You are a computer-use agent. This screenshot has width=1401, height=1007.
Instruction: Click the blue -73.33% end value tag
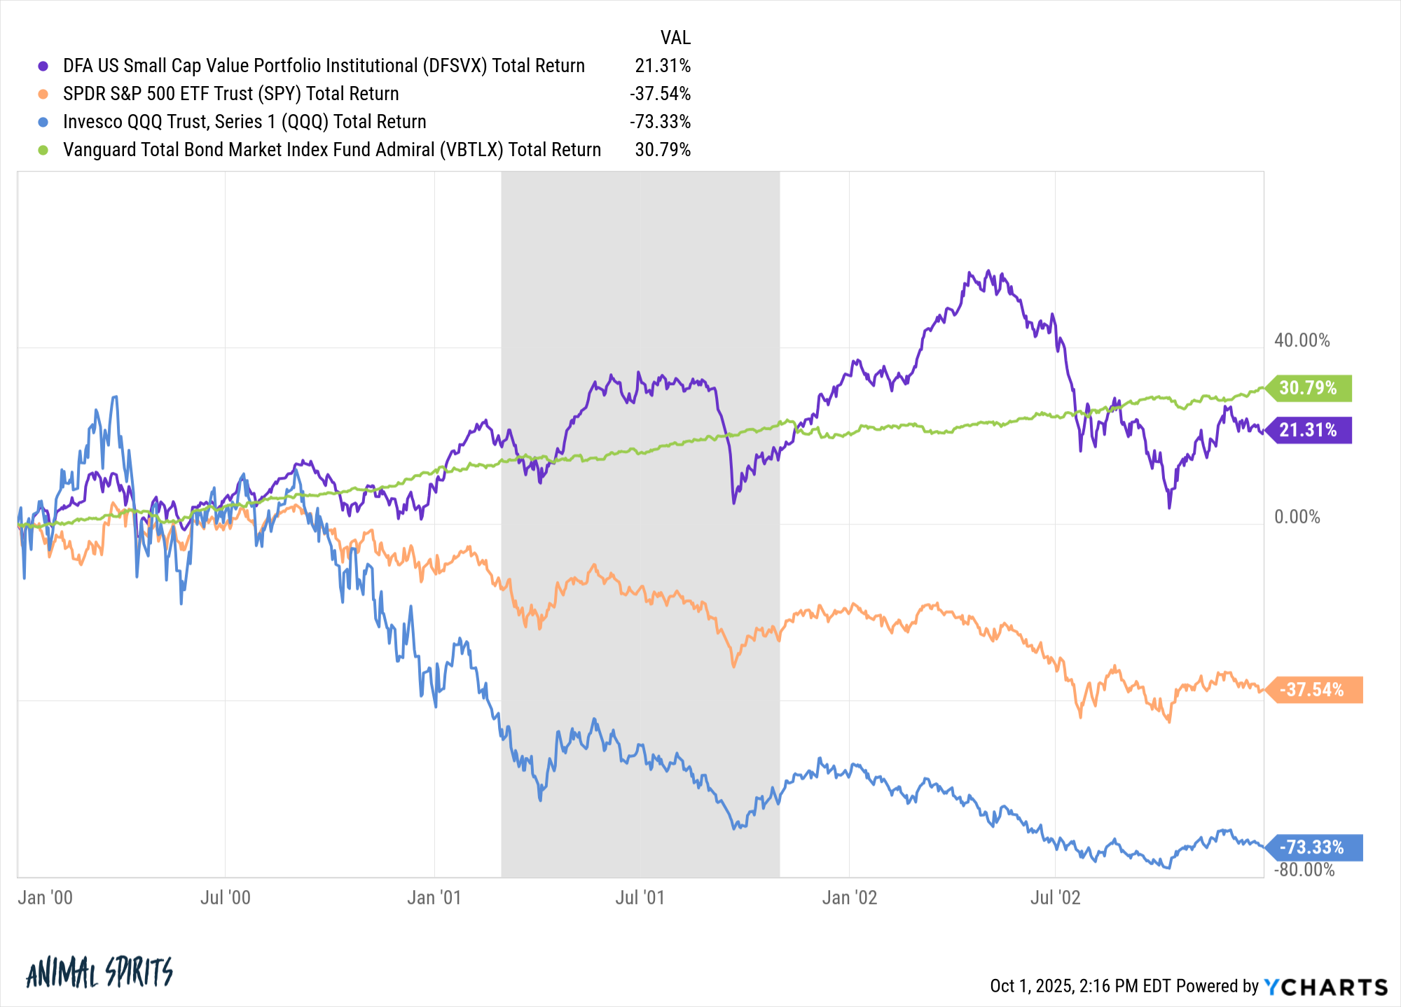1312,847
